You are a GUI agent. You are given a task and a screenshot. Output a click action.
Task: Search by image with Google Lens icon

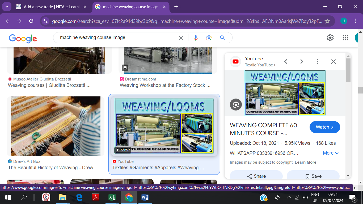[x=209, y=38]
